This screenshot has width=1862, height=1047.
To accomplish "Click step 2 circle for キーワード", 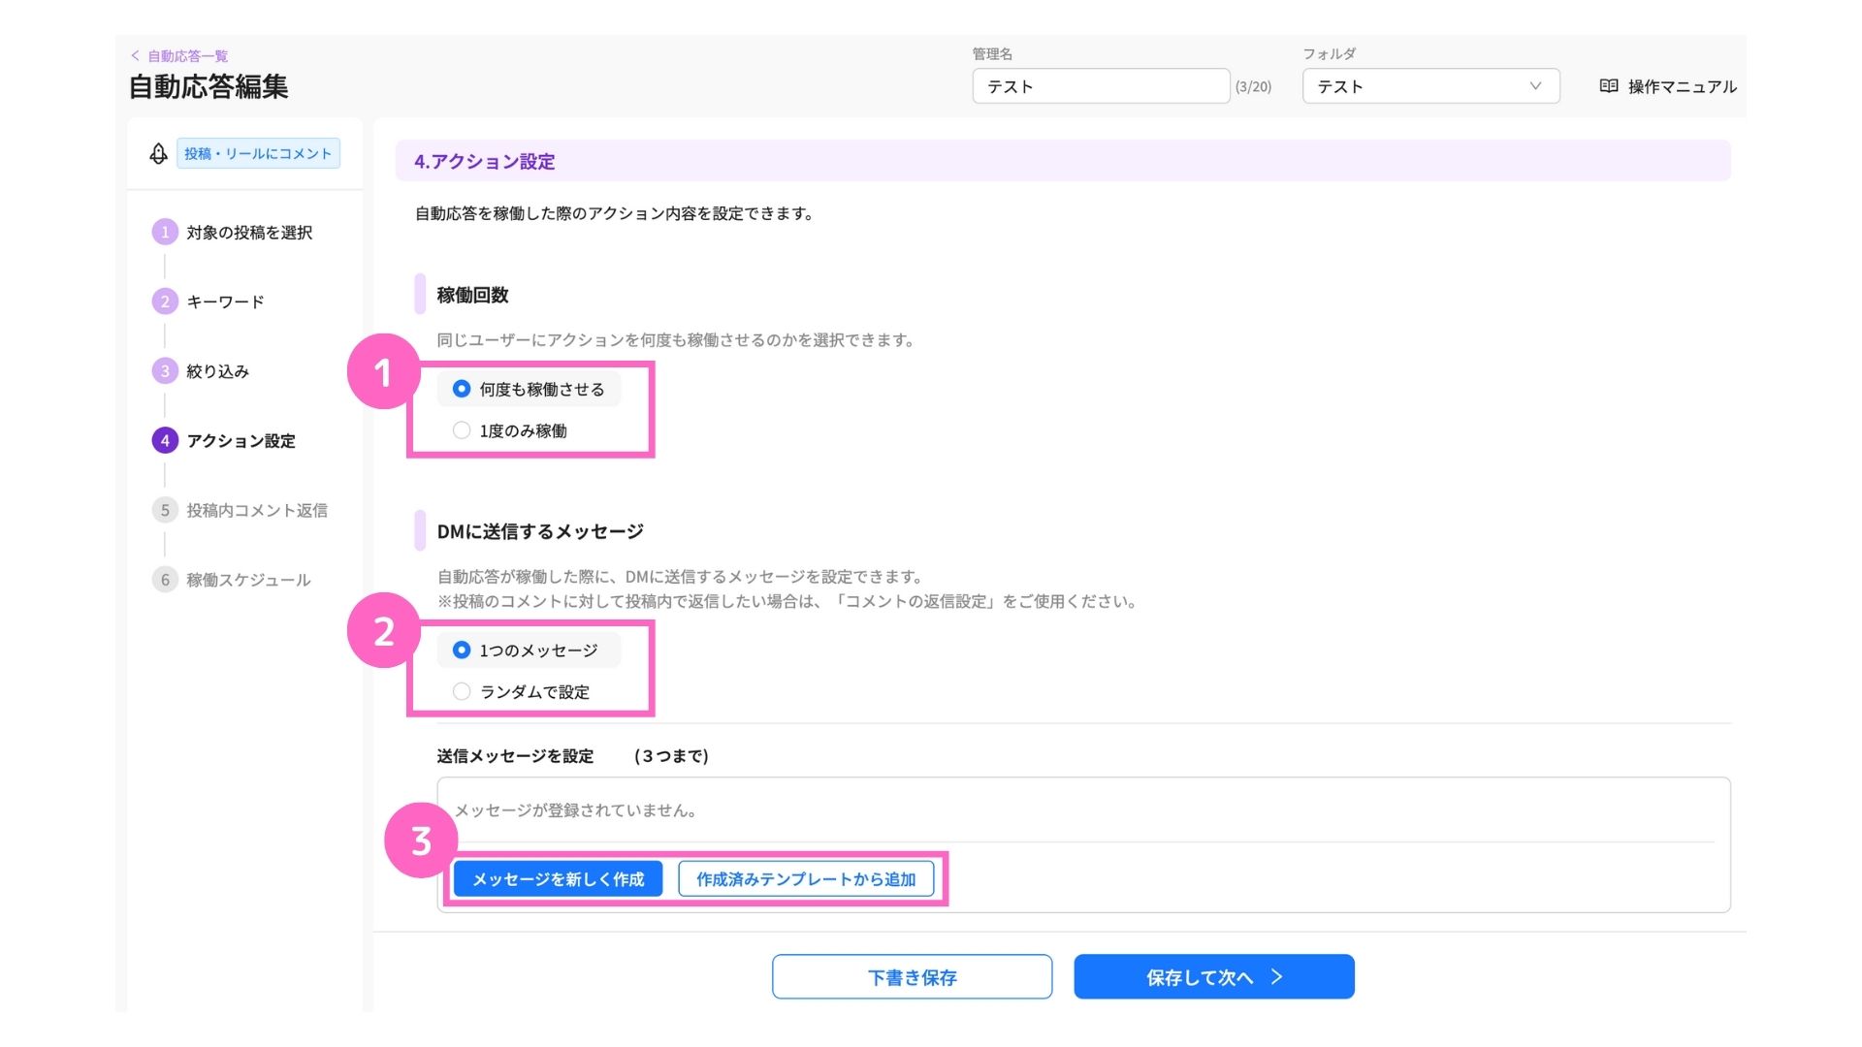I will [165, 301].
